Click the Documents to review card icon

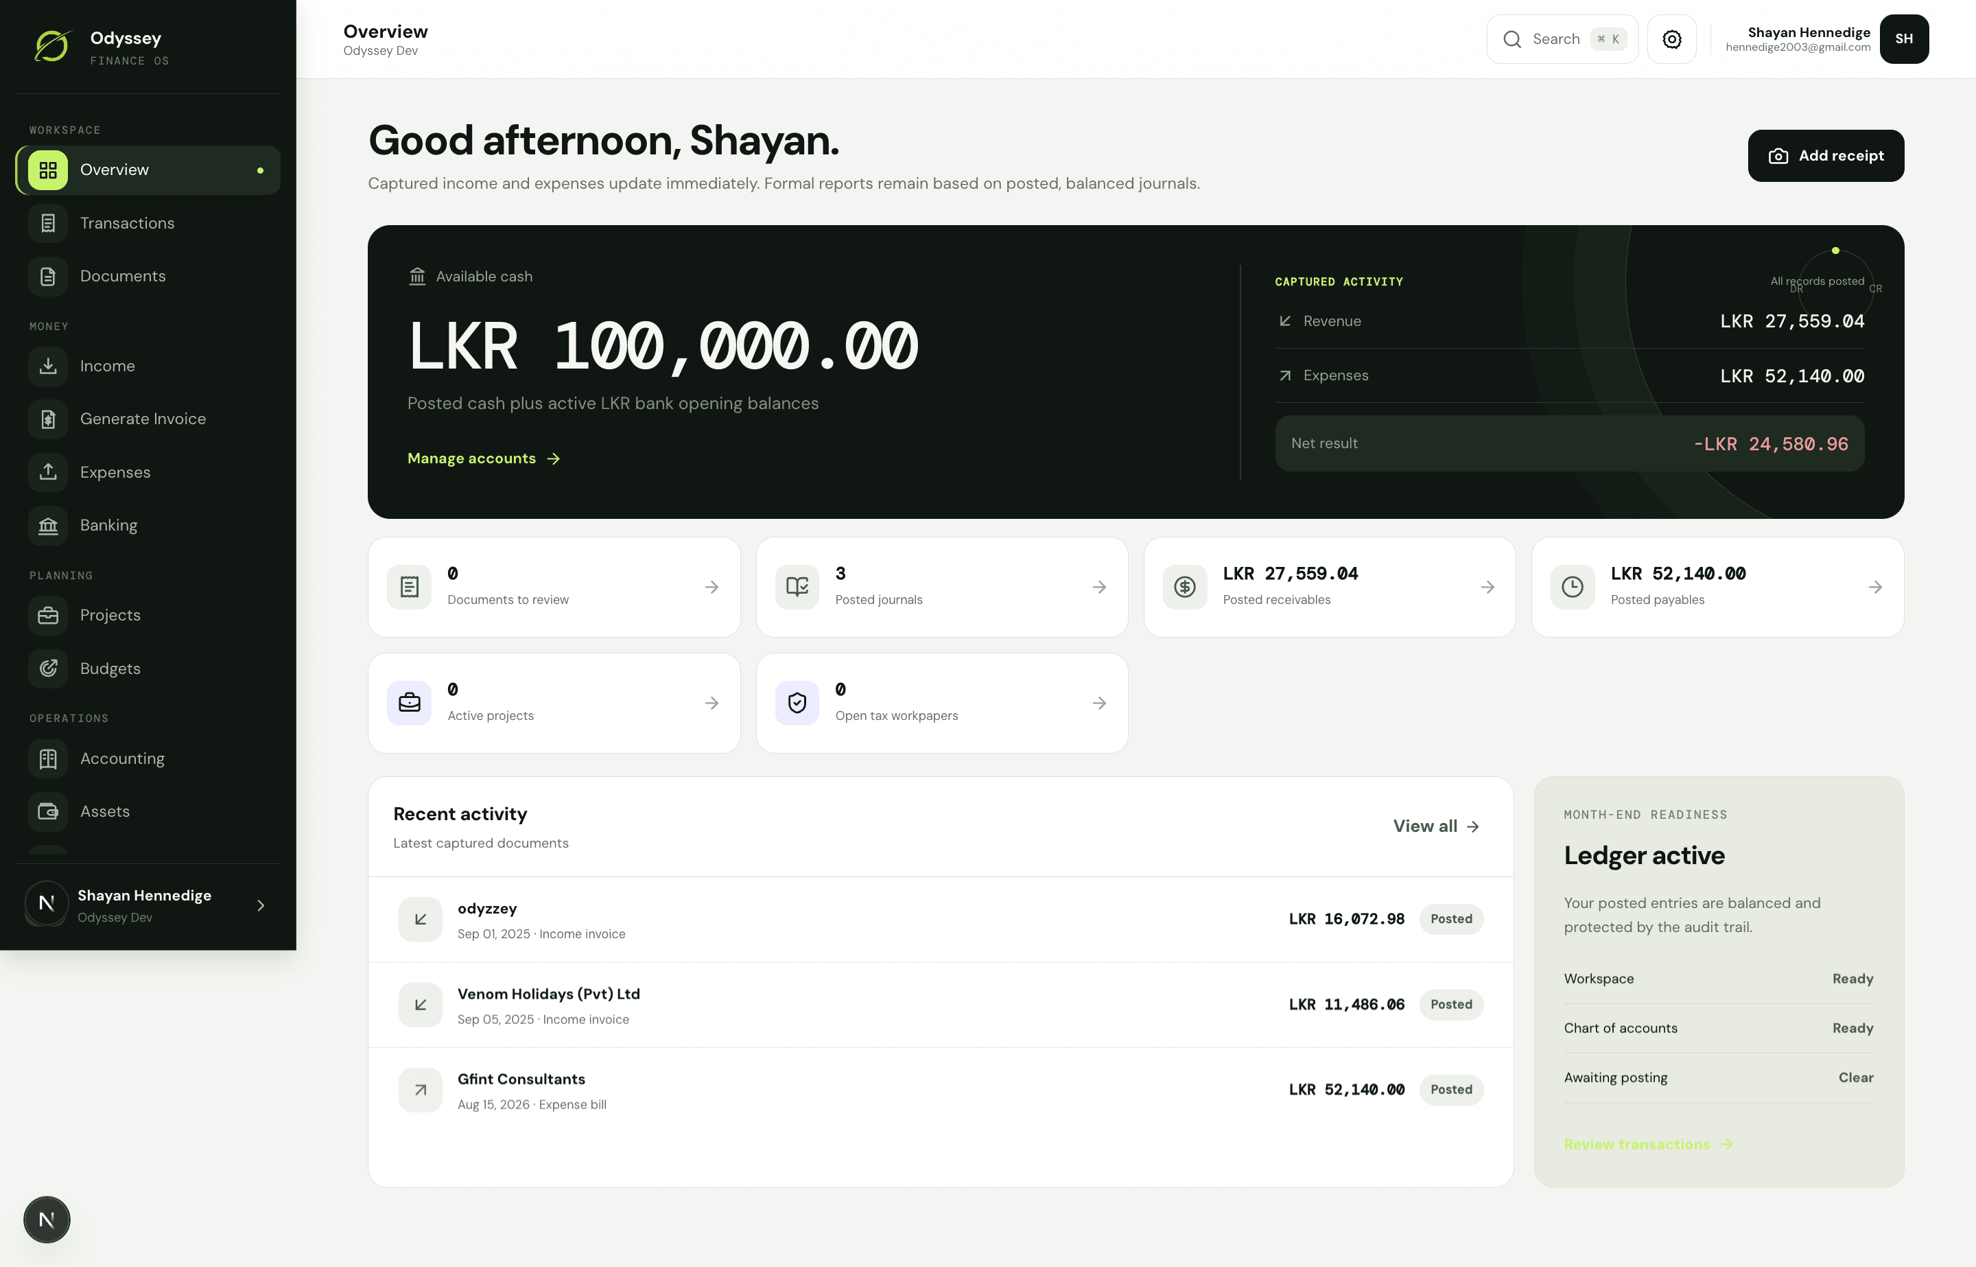(409, 587)
